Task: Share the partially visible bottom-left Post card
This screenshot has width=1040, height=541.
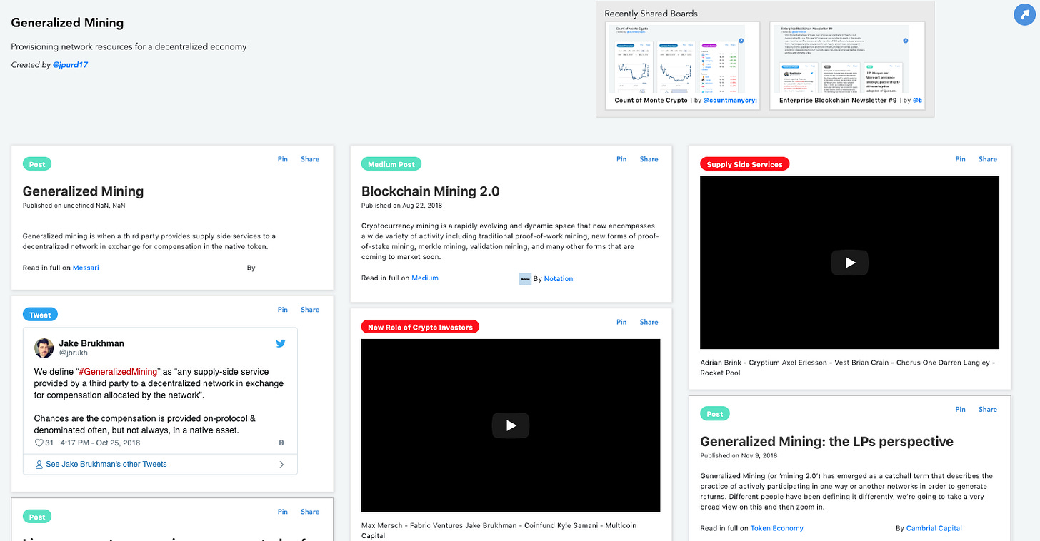Action: click(x=310, y=512)
